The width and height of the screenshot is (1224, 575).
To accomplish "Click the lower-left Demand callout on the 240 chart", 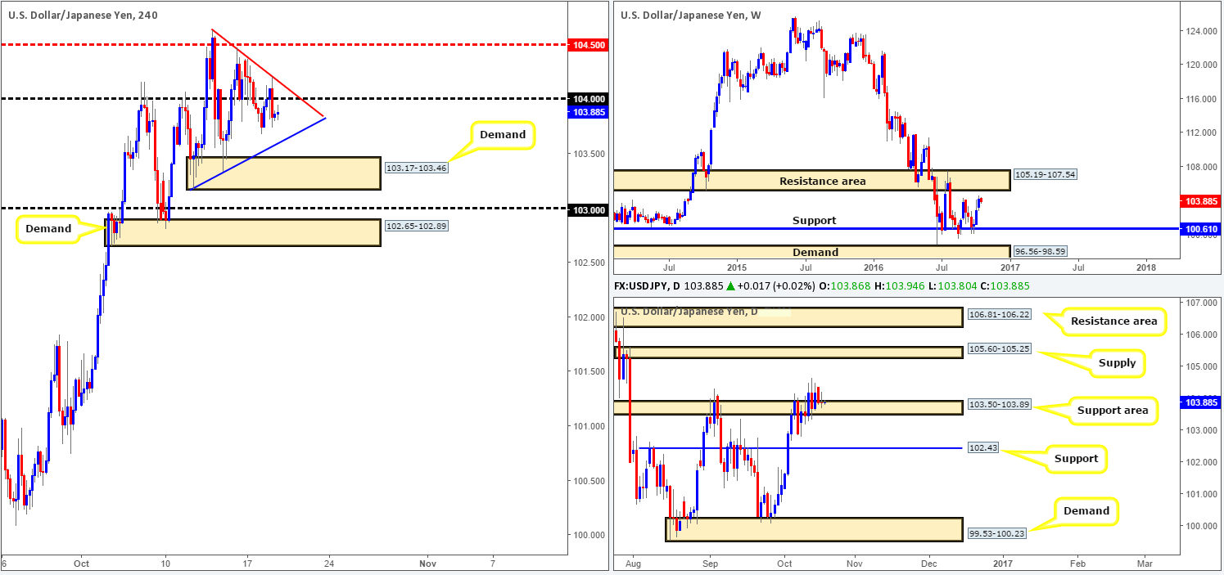I will (47, 230).
